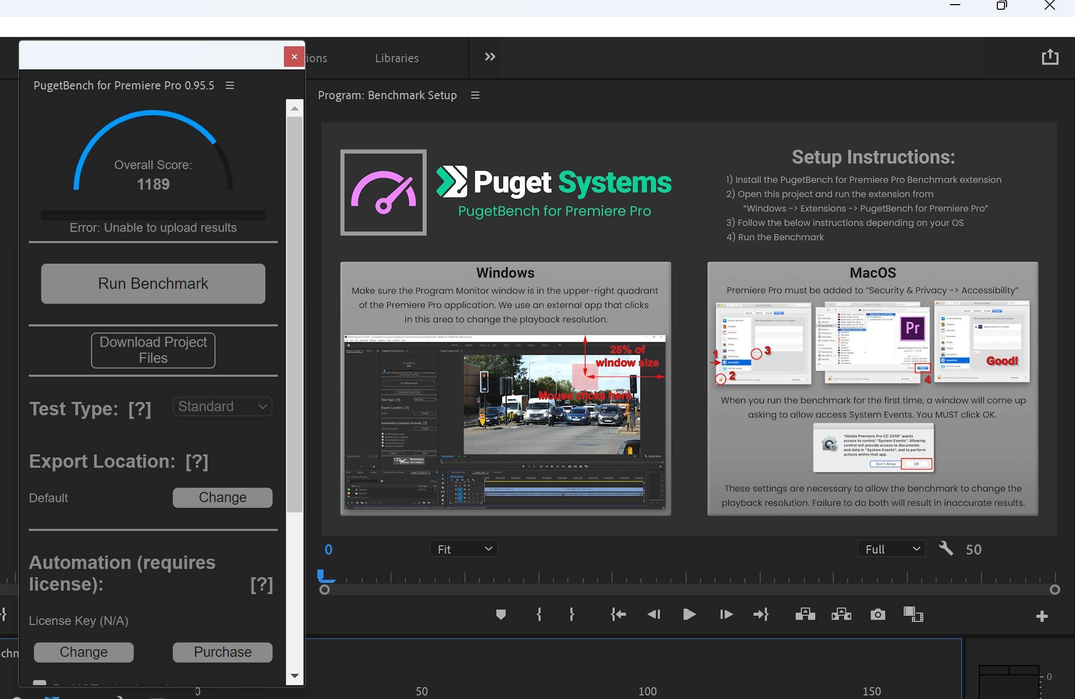Click the go to next edit icon
The height and width of the screenshot is (699, 1075).
click(x=761, y=615)
